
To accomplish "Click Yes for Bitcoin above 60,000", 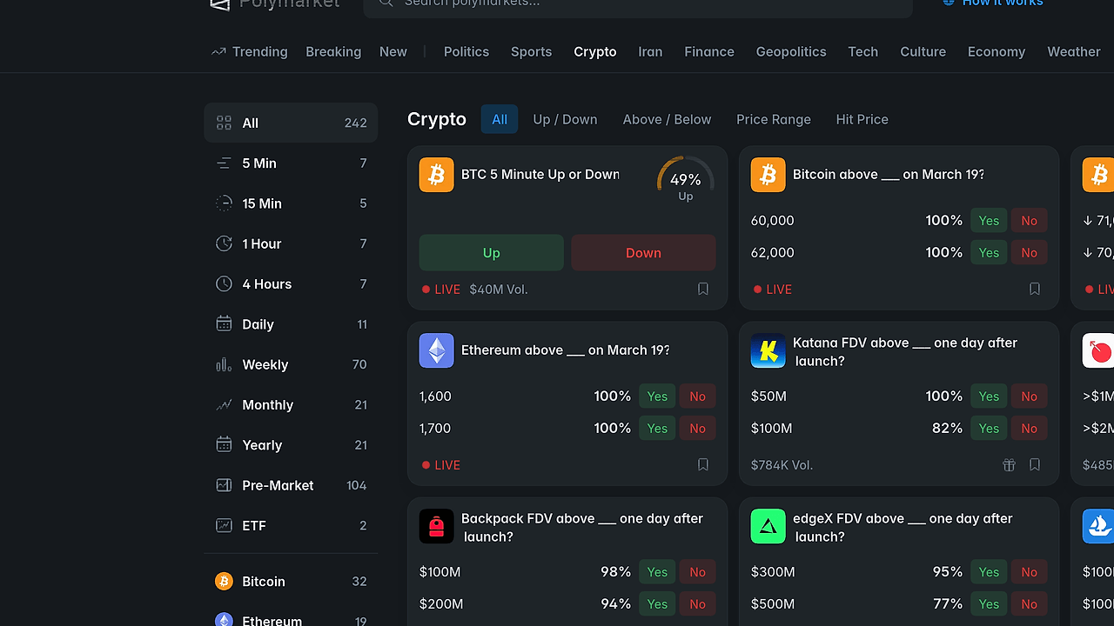I will (989, 221).
